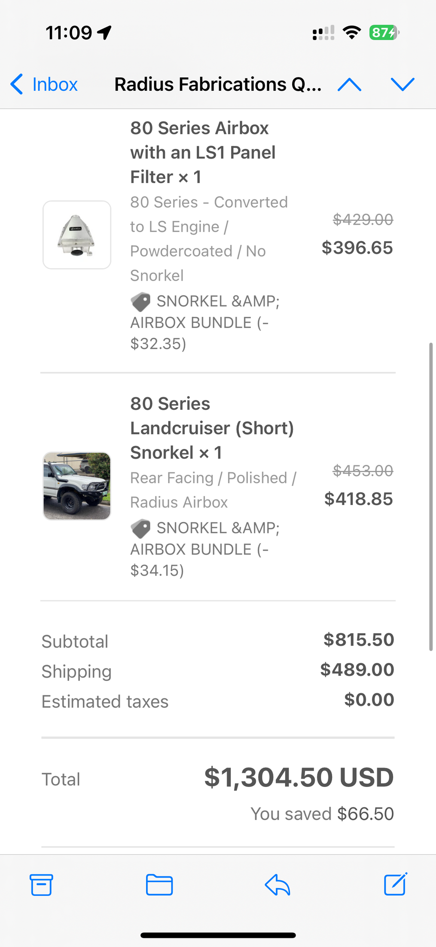
Task: Tap the $1,304.50 USD total amount
Action: pos(299,777)
